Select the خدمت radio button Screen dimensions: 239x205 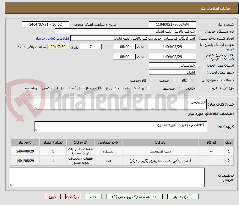174,80
